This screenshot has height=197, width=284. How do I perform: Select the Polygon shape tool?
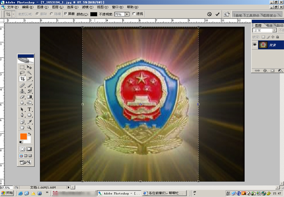pyautogui.click(x=29, y=115)
